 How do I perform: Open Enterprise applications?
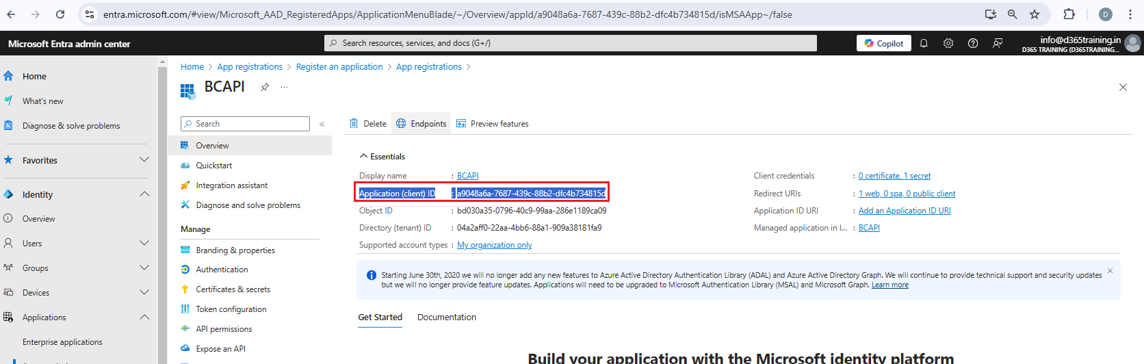pyautogui.click(x=62, y=342)
